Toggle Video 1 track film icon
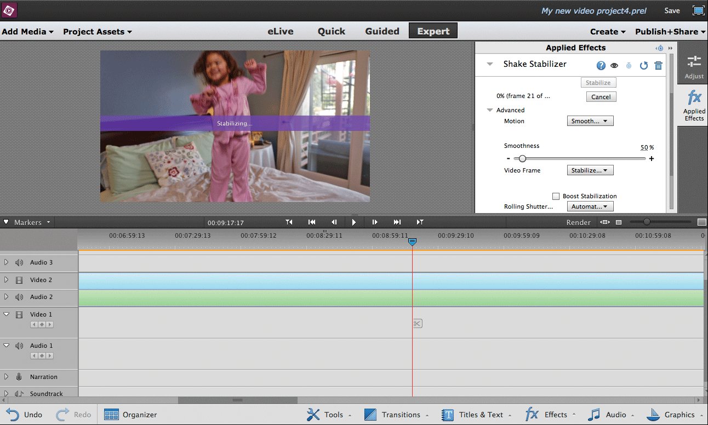Screen dimensions: 708x425 tap(19, 314)
